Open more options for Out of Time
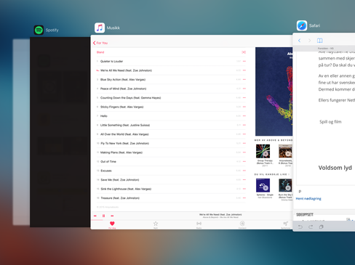 click(244, 161)
